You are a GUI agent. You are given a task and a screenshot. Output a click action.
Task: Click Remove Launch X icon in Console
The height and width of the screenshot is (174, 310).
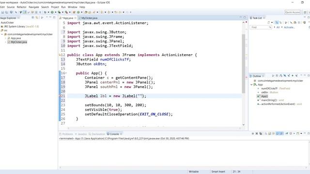point(257,133)
